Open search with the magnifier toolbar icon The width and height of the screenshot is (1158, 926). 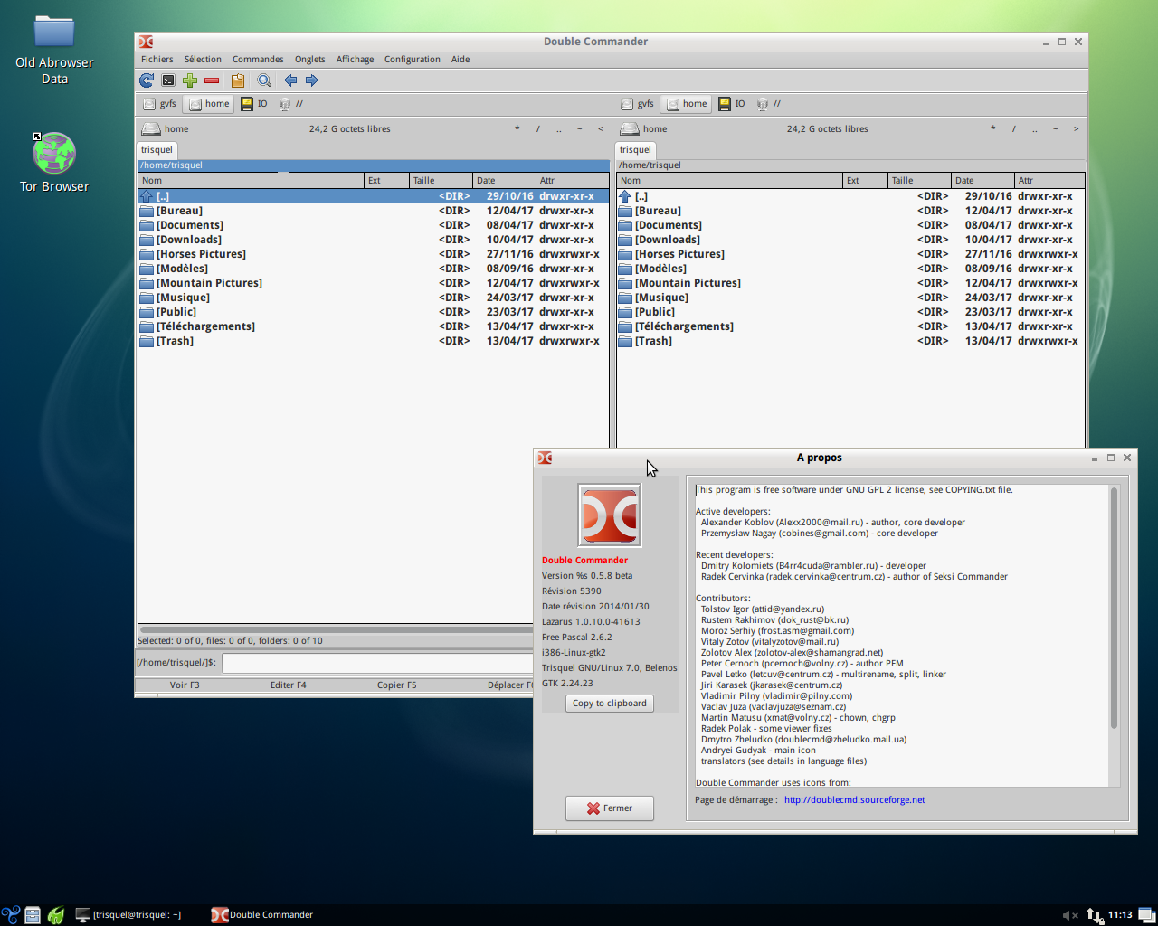tap(264, 80)
